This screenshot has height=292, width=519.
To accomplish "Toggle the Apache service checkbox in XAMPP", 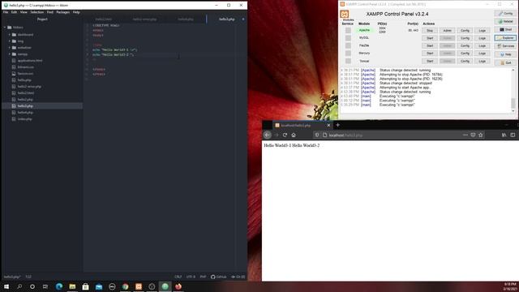I will pyautogui.click(x=348, y=31).
